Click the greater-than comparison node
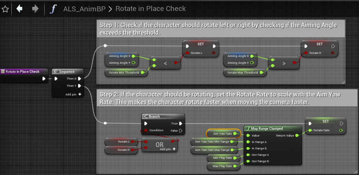Screen dimensions: 359x175 coord(284,64)
